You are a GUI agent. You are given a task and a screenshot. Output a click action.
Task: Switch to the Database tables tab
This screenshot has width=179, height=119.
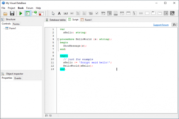56,20
